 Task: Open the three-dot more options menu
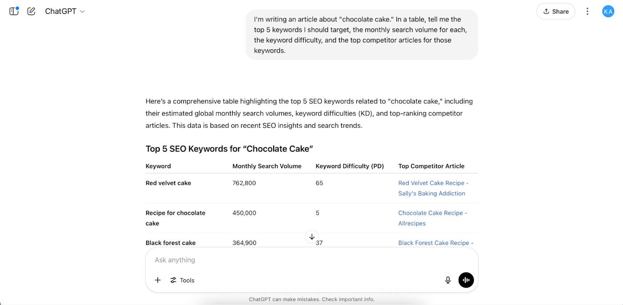(587, 12)
